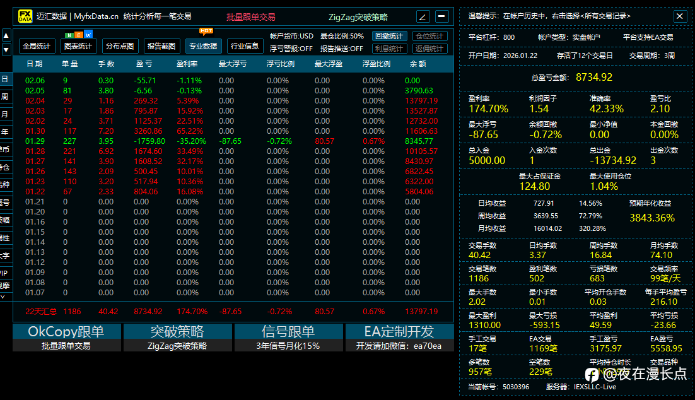
Task: Open 行业信息 industry info
Action: click(245, 46)
